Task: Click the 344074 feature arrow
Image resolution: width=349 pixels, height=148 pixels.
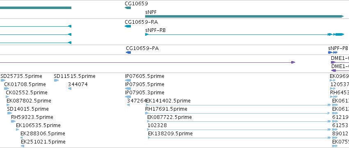Action: tap(70, 89)
